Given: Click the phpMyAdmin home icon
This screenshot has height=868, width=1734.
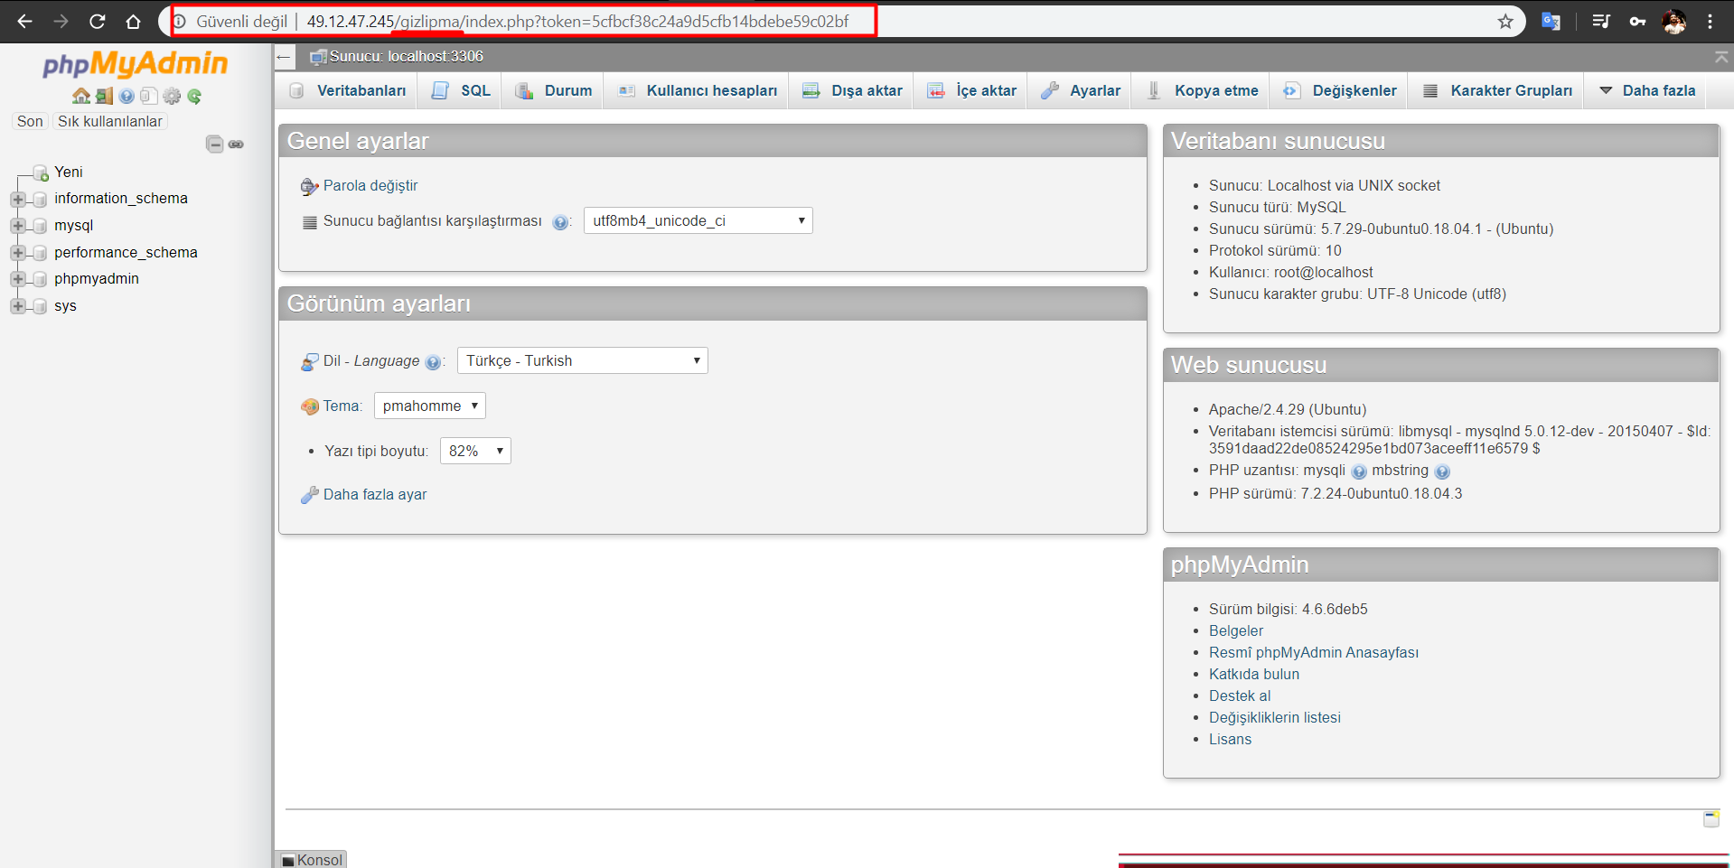Looking at the screenshot, I should pyautogui.click(x=81, y=96).
